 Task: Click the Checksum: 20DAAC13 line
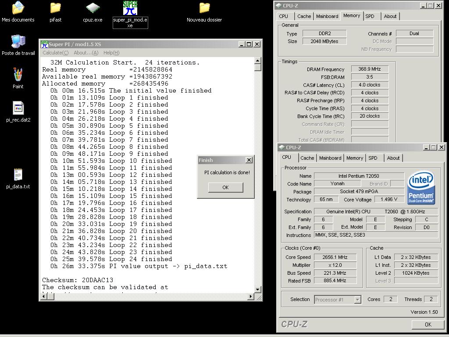pos(78,280)
